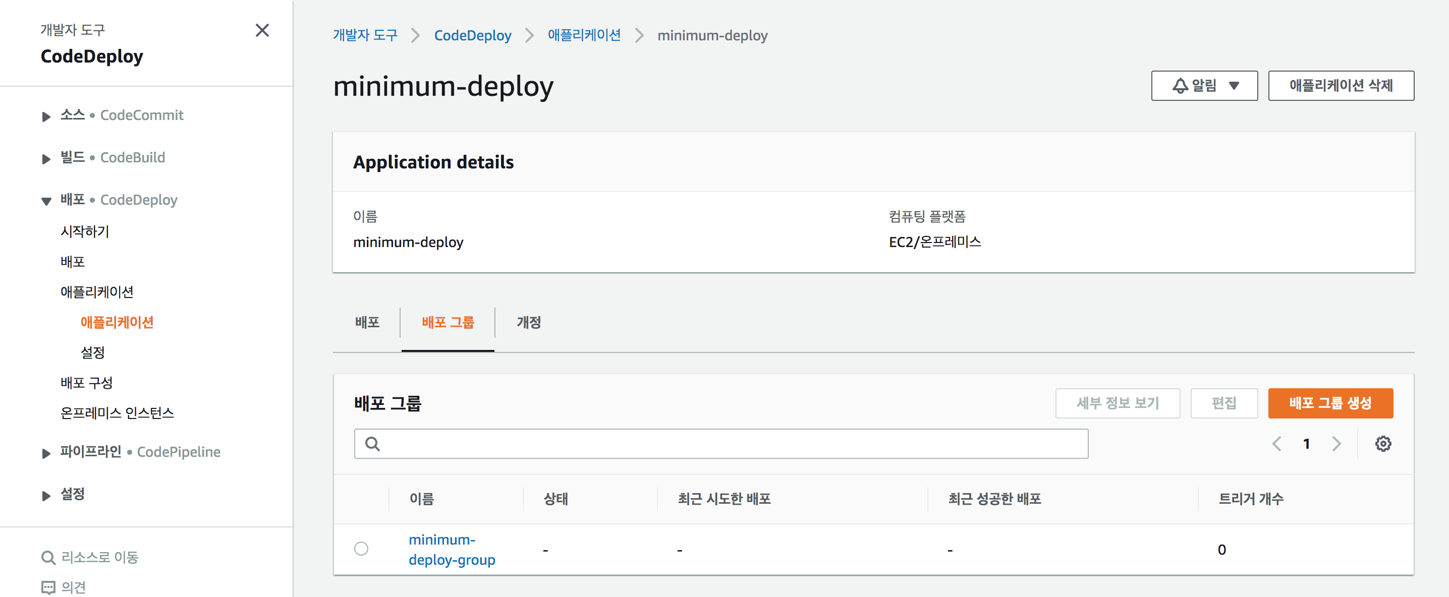Click 애플리케이션 삭제 button
The image size is (1449, 597).
click(1341, 85)
